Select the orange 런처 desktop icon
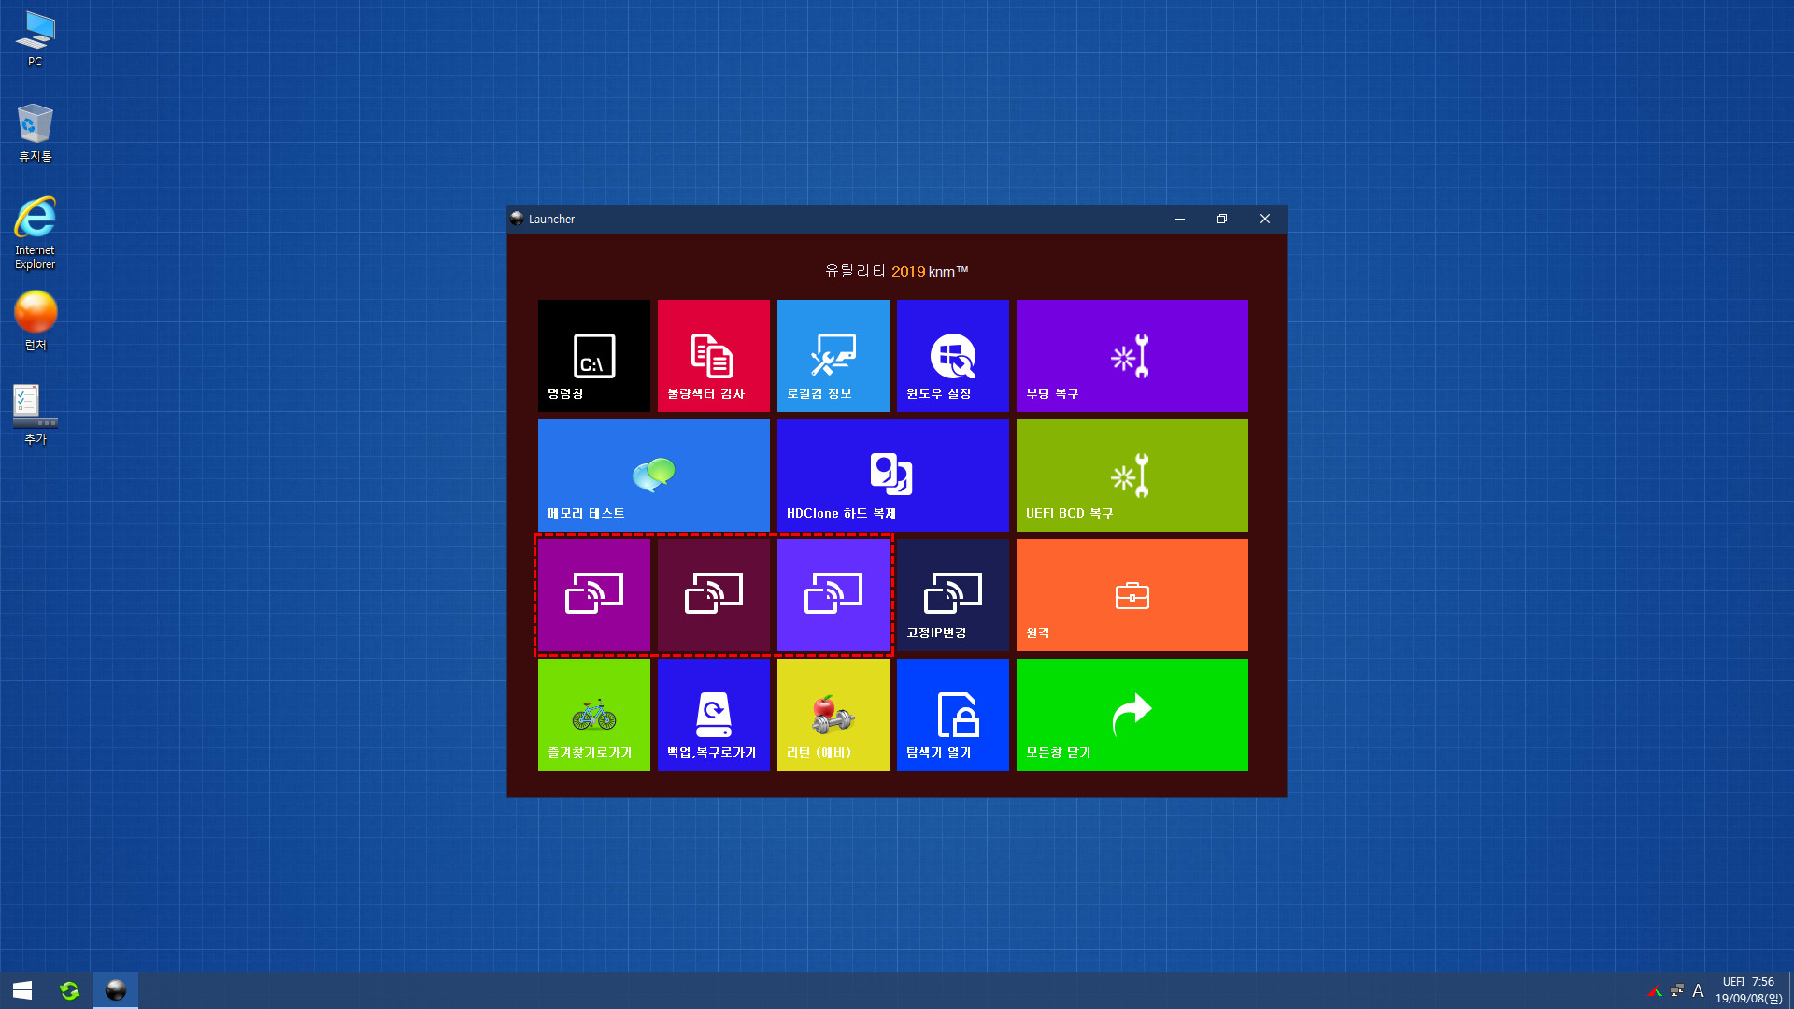This screenshot has height=1009, width=1794. click(x=35, y=320)
